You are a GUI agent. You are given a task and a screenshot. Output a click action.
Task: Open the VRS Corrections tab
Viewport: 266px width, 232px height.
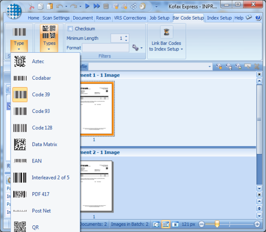[130, 18]
